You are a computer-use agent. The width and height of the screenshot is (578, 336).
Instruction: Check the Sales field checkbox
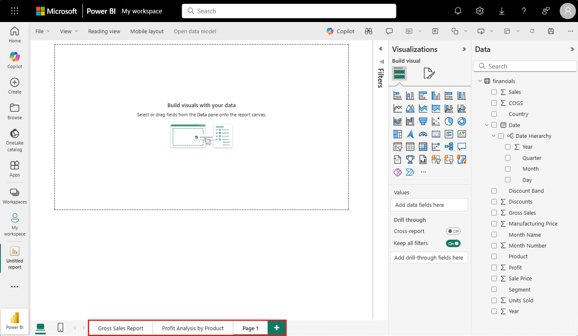[494, 92]
